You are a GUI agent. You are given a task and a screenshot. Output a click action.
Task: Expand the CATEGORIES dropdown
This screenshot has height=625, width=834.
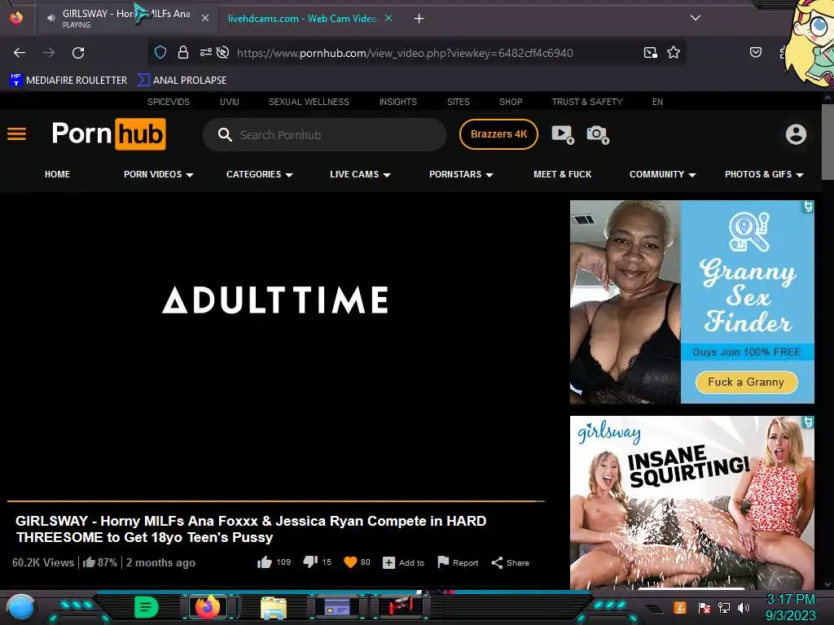click(x=260, y=174)
